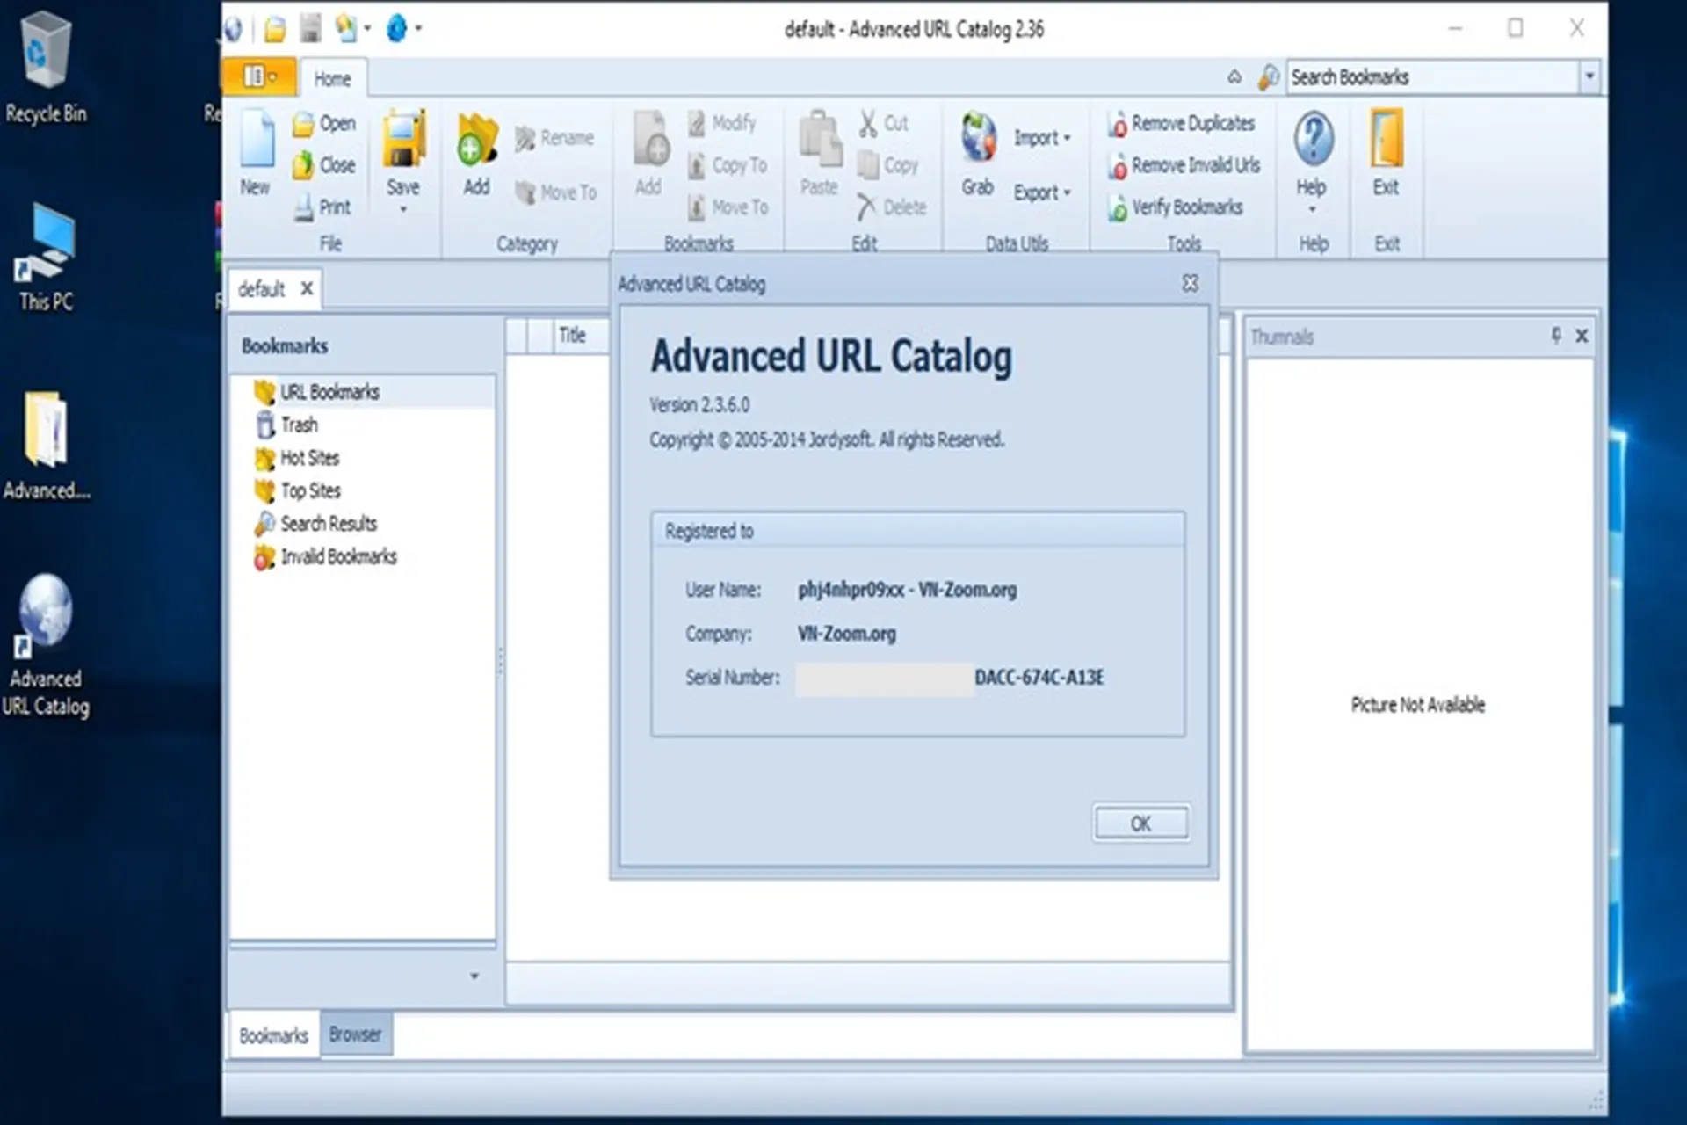The width and height of the screenshot is (1687, 1125).
Task: Pin the Thumbnails panel
Action: 1554,336
